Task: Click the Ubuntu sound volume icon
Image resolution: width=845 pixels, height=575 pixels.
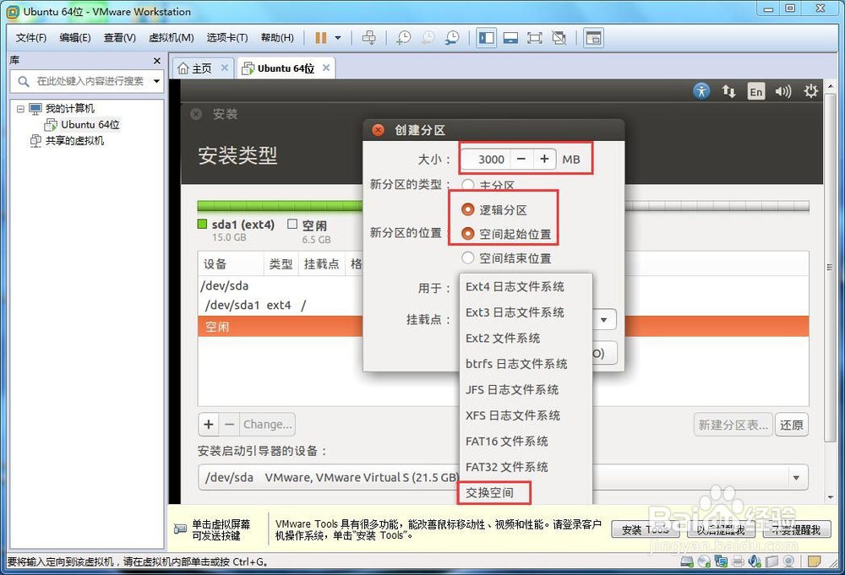Action: (783, 91)
